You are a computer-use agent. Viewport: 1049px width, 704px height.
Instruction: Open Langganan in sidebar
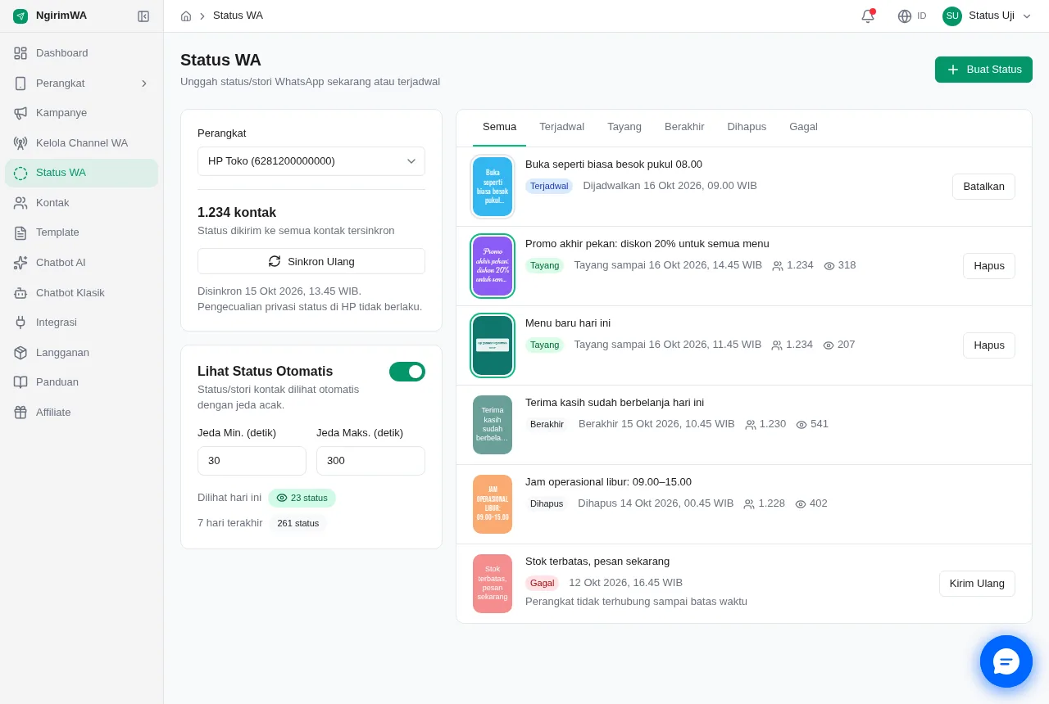coord(81,353)
